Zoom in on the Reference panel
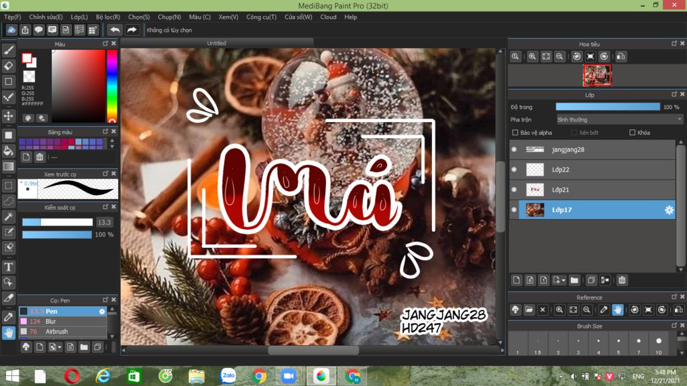 (x=560, y=310)
